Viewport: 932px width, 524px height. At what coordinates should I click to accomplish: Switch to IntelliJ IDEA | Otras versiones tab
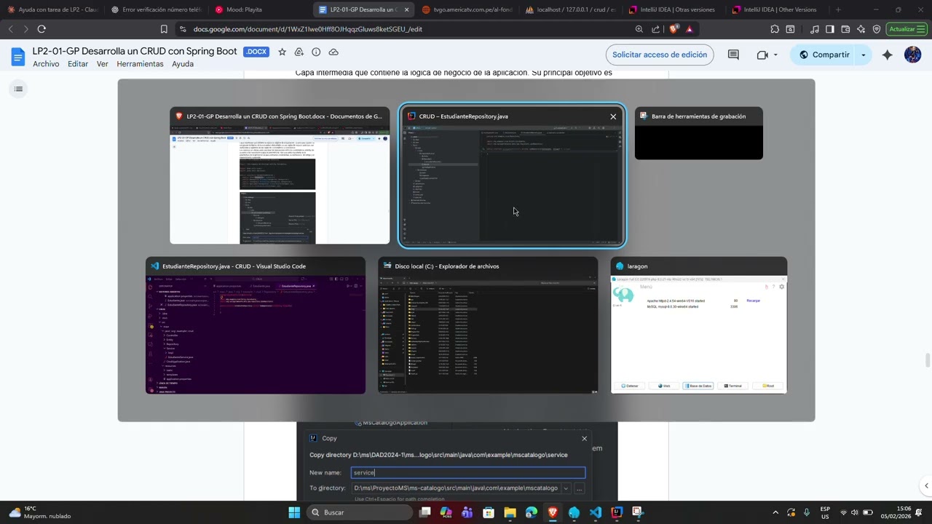[674, 9]
